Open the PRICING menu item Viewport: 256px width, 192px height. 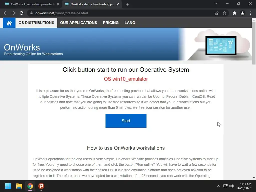click(x=111, y=23)
